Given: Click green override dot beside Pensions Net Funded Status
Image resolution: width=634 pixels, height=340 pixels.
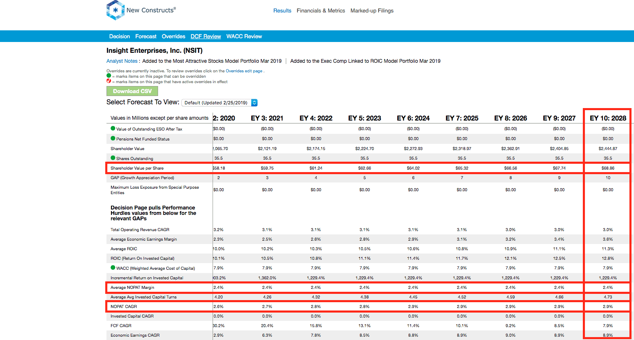Looking at the screenshot, I should [x=113, y=138].
